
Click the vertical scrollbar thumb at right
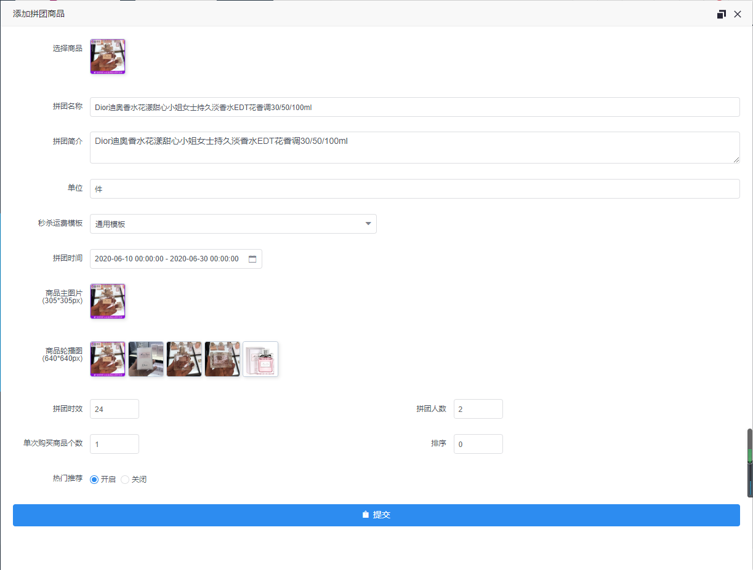pos(750,463)
